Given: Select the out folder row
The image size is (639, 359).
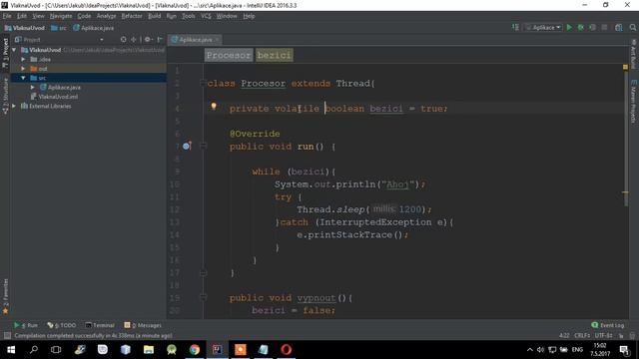Looking at the screenshot, I should [x=89, y=69].
